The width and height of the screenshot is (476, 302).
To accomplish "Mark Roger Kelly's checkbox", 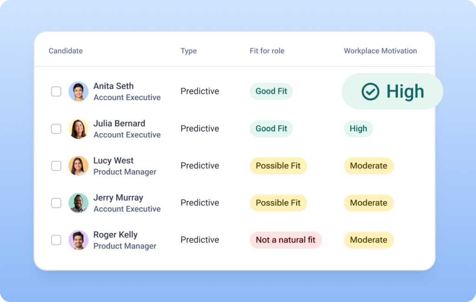I will (56, 240).
